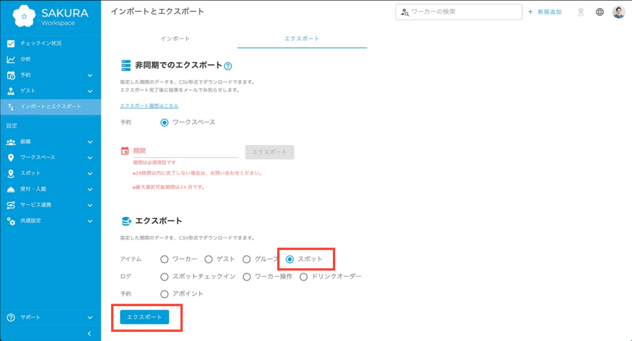Viewport: 632px width, 341px height.
Task: Select the ゲスト sidebar item
Action: [x=27, y=91]
